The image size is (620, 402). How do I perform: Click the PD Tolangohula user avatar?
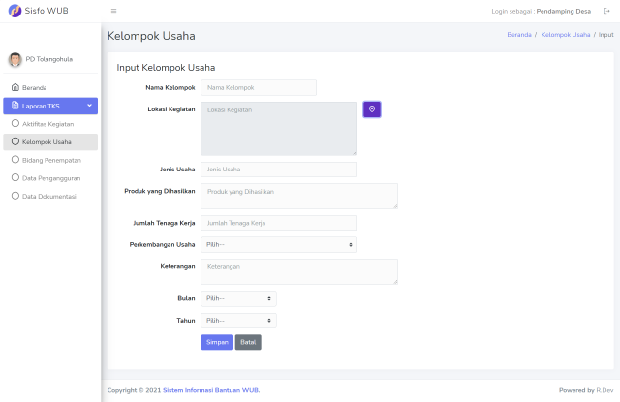click(15, 59)
